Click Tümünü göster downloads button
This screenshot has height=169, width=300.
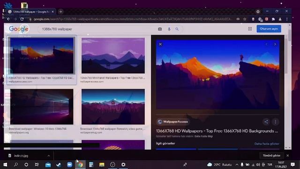271,155
